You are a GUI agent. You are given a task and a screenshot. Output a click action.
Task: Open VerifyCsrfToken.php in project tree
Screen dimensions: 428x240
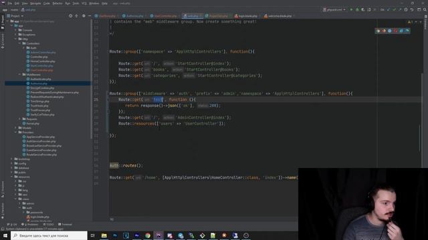tap(42, 115)
